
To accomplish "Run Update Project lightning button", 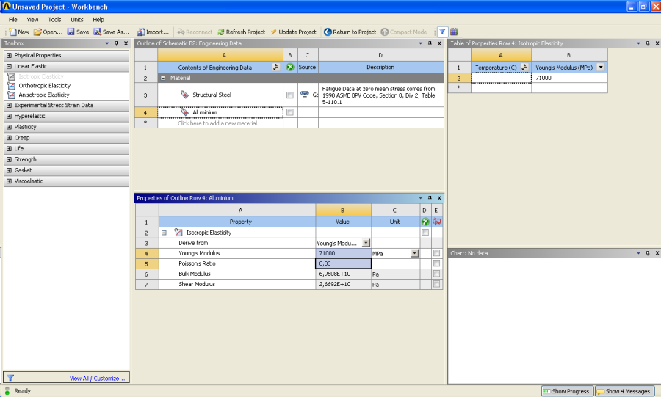I will [293, 32].
